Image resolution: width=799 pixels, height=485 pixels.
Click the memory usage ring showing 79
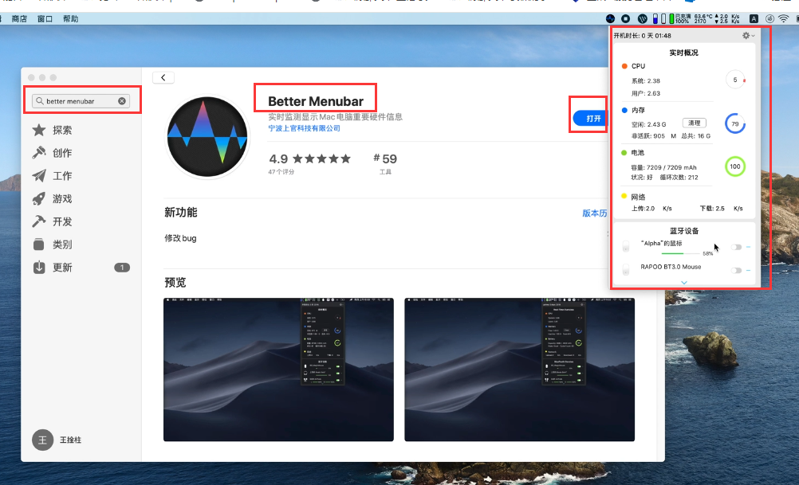click(x=734, y=123)
